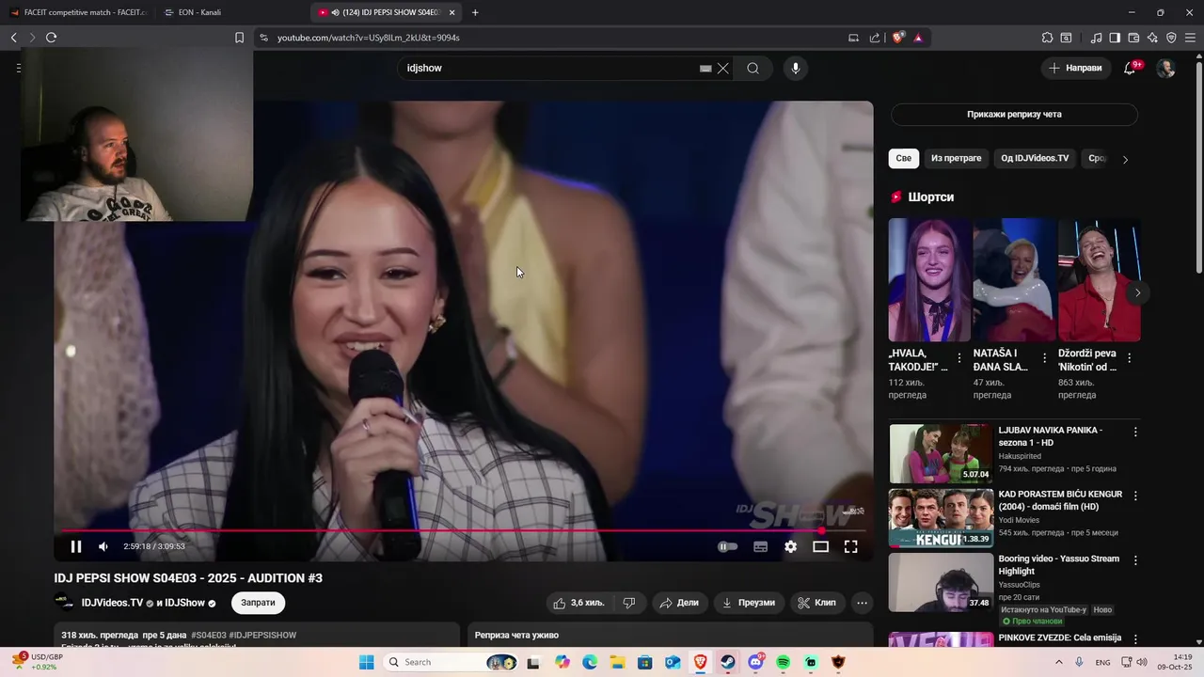Click the Дели share button
This screenshot has width=1204, height=677.
pos(679,603)
